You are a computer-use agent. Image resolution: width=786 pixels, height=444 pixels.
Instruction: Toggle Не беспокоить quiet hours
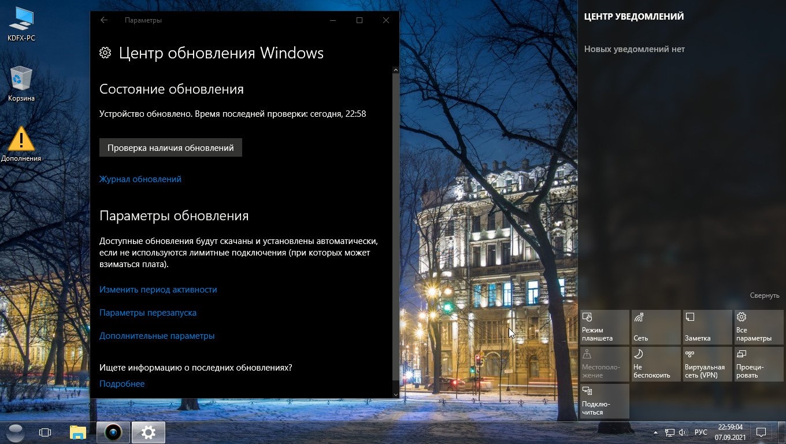click(x=656, y=364)
